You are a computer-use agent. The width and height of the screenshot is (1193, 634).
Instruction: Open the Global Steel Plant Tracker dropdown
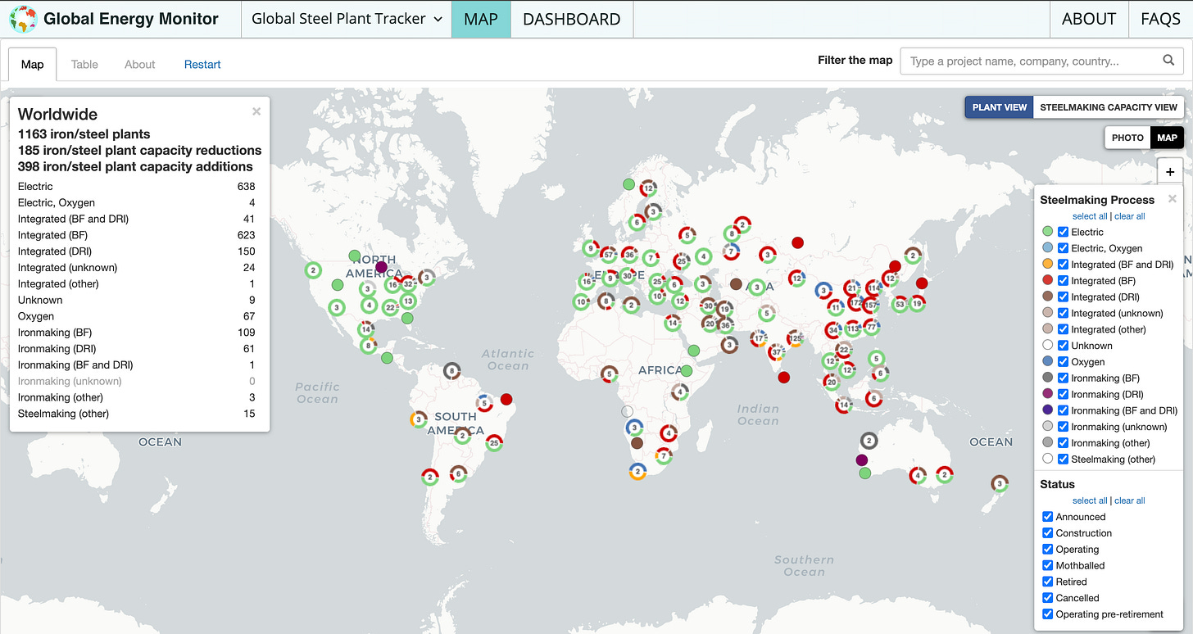[347, 19]
